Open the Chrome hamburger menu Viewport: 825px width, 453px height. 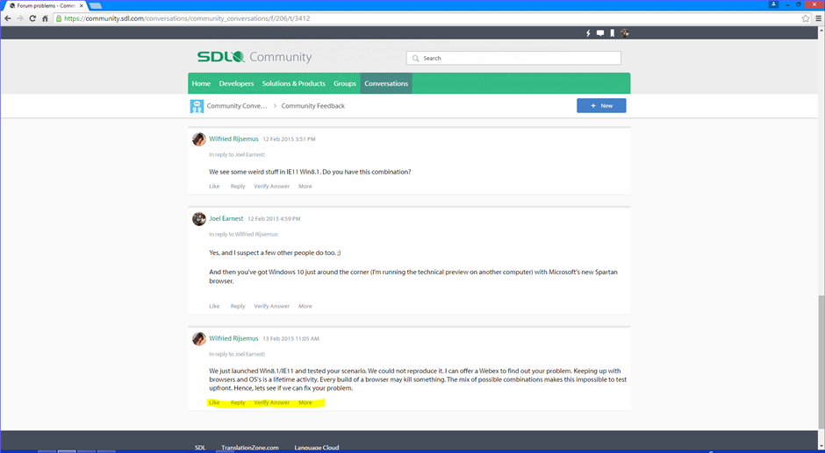[x=816, y=18]
